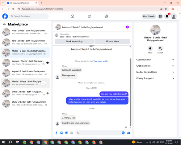This screenshot has width=181, height=145.
Task: Expand Privacy & support section
Action: pos(155,78)
